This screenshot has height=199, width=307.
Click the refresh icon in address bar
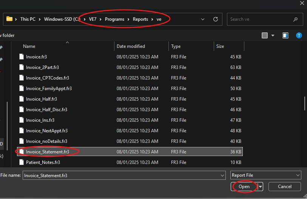click(x=216, y=19)
